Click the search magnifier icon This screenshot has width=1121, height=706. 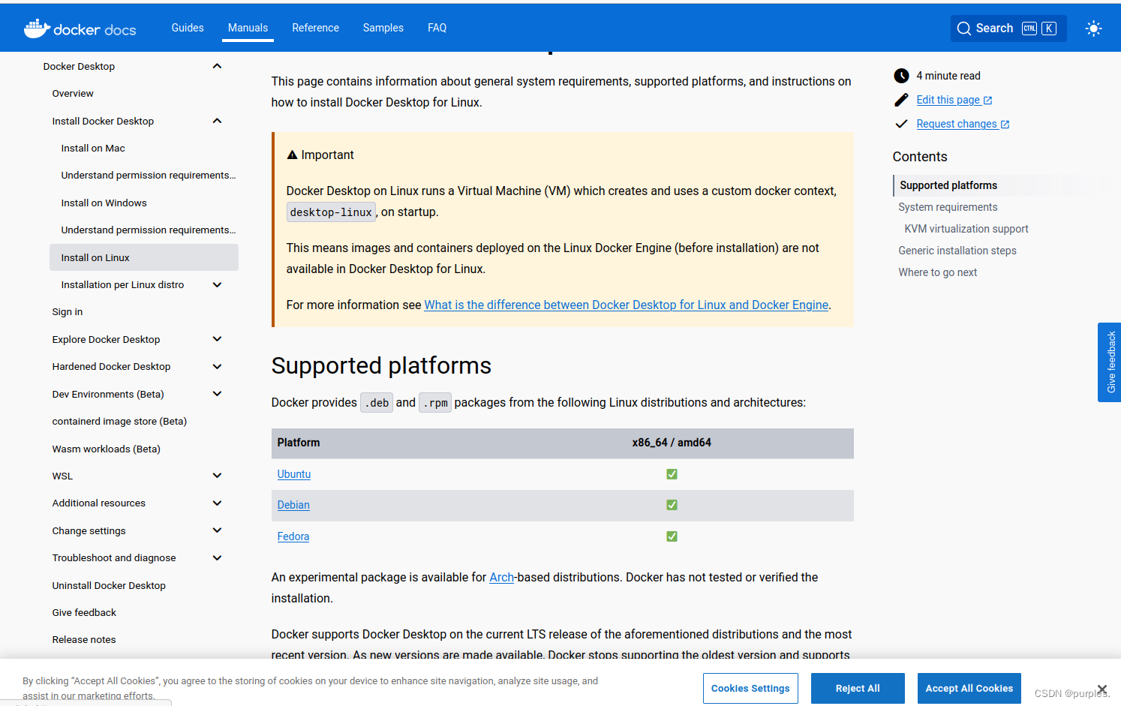click(x=963, y=29)
